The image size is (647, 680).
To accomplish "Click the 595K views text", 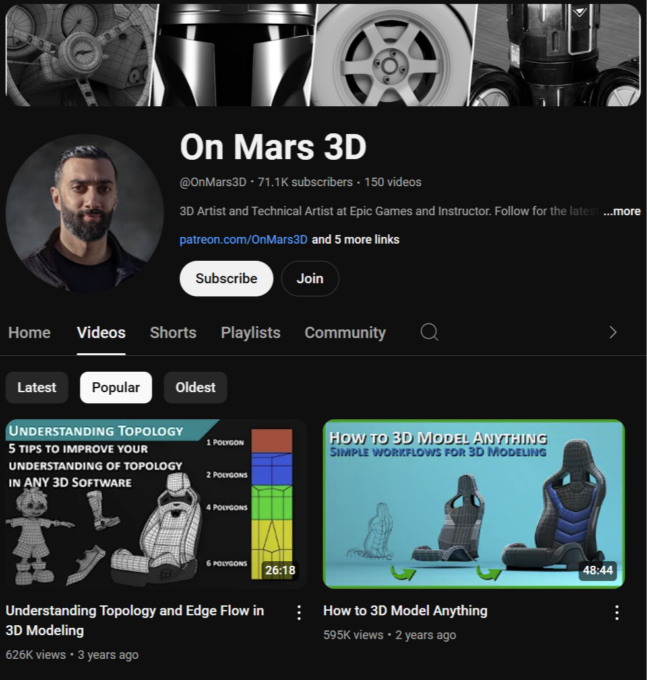I will [354, 635].
